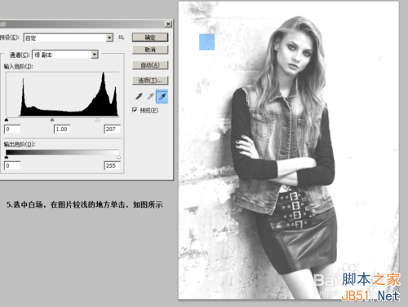Click the blue sample square on photo

pyautogui.click(x=206, y=42)
